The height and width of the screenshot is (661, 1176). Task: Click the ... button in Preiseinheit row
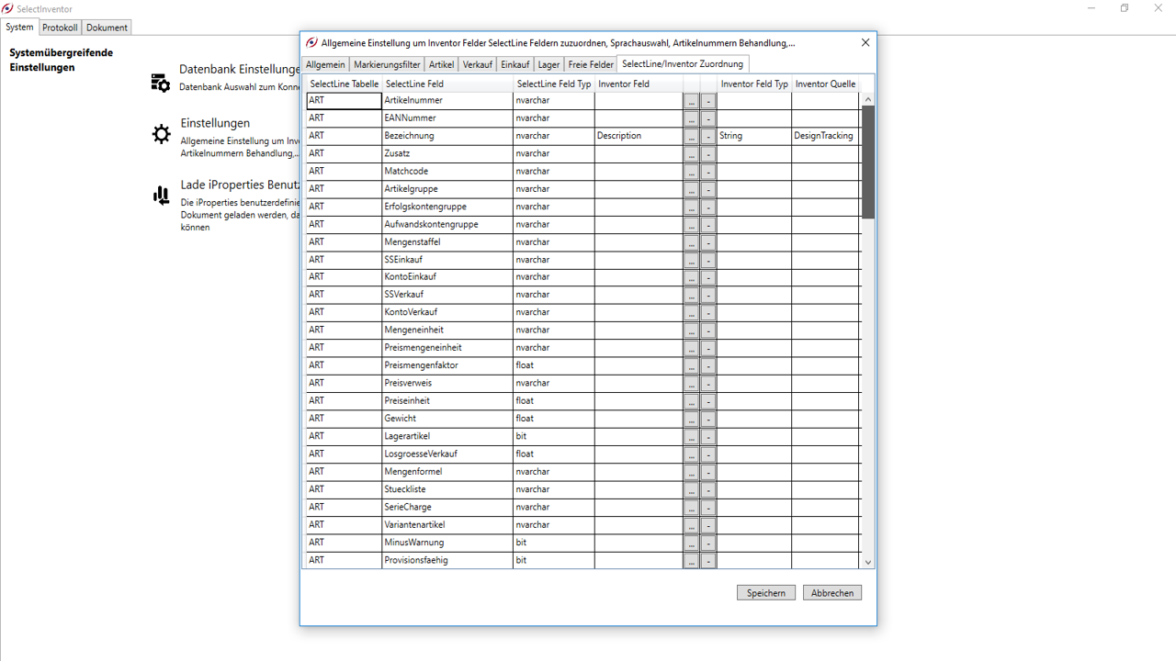[692, 401]
